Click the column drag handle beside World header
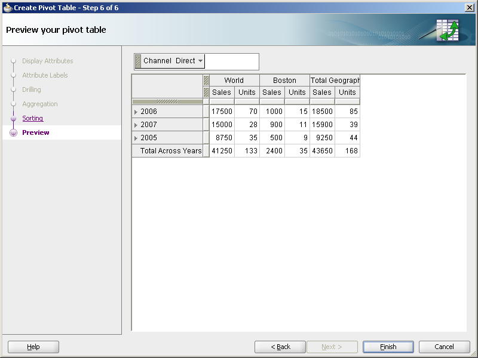 (206, 79)
